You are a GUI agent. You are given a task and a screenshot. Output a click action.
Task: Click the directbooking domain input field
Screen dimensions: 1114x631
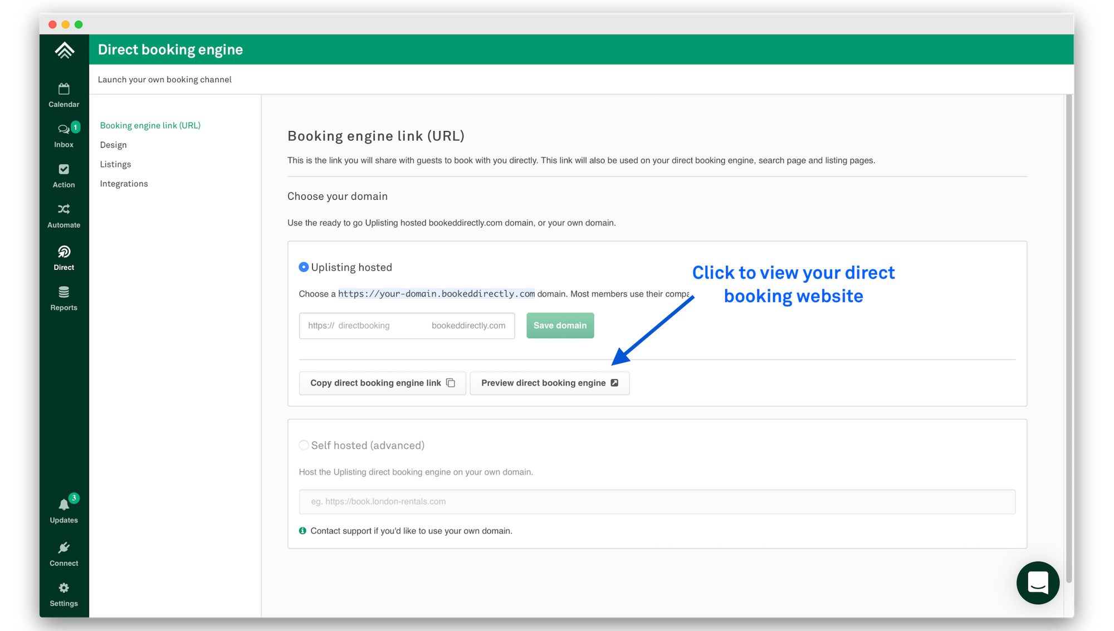379,326
